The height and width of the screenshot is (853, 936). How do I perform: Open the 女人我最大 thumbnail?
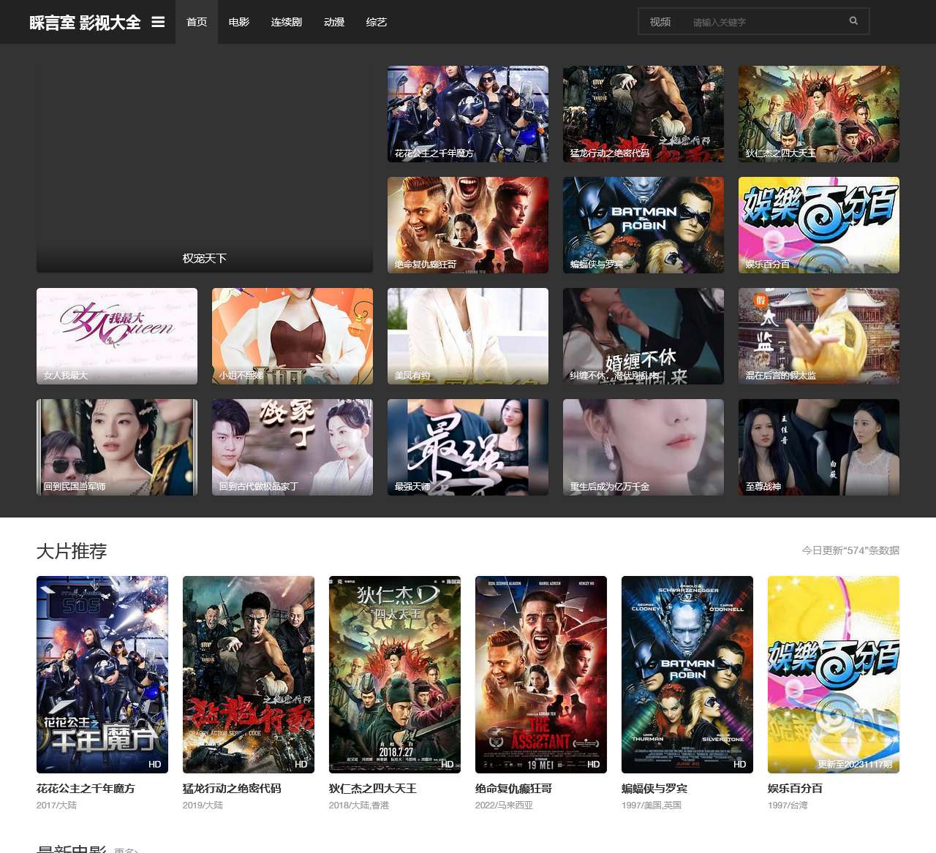coord(117,336)
